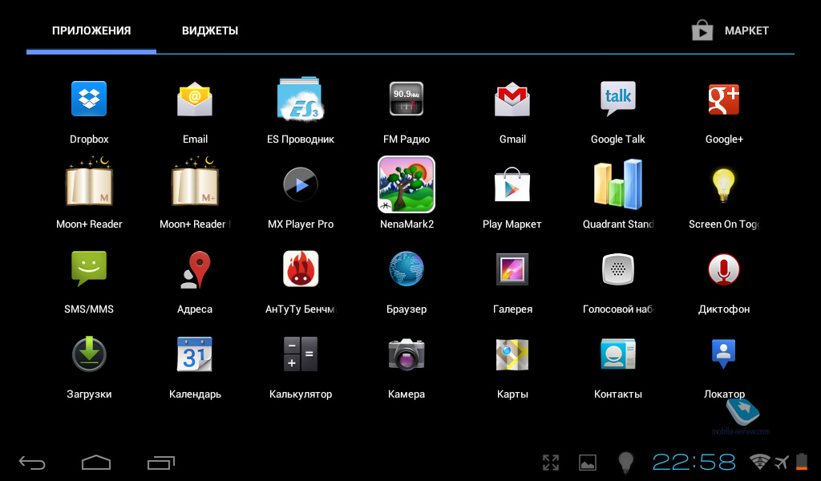Screen dimensions: 821x481
Task: Open the Screen On Toggle app
Action: (x=724, y=184)
